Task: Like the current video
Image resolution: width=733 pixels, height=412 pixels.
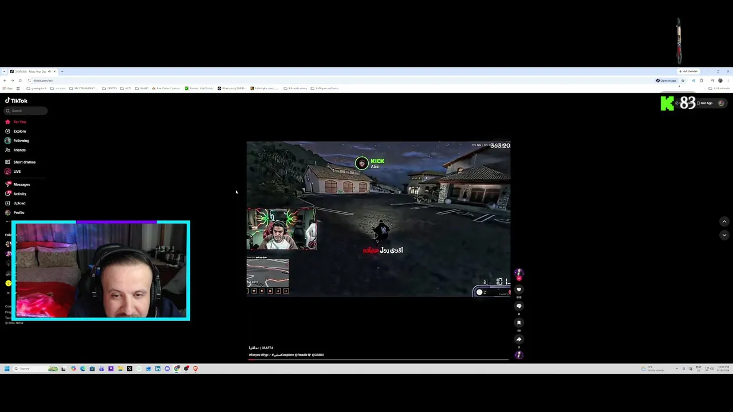Action: pos(519,290)
